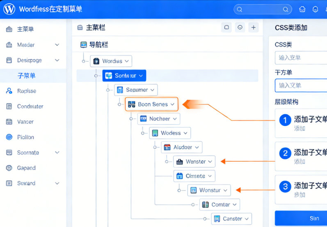Image resolution: width=327 pixels, height=227 pixels.
Task: Expand the Sokiard sidebar chevron
Action: (x=57, y=183)
